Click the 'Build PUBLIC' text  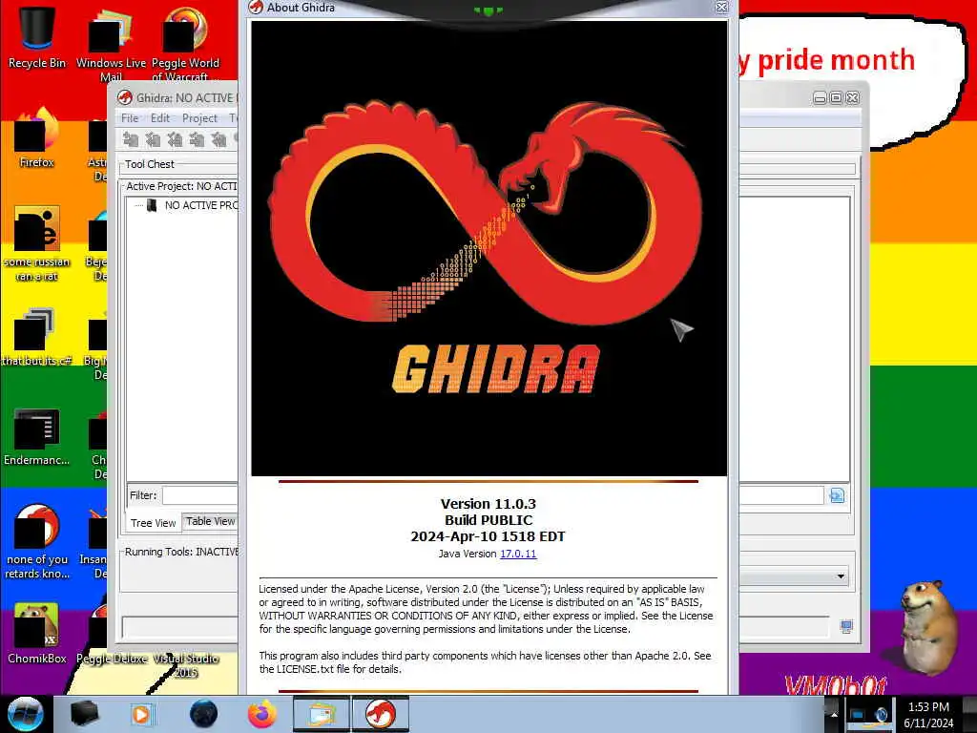tap(488, 520)
